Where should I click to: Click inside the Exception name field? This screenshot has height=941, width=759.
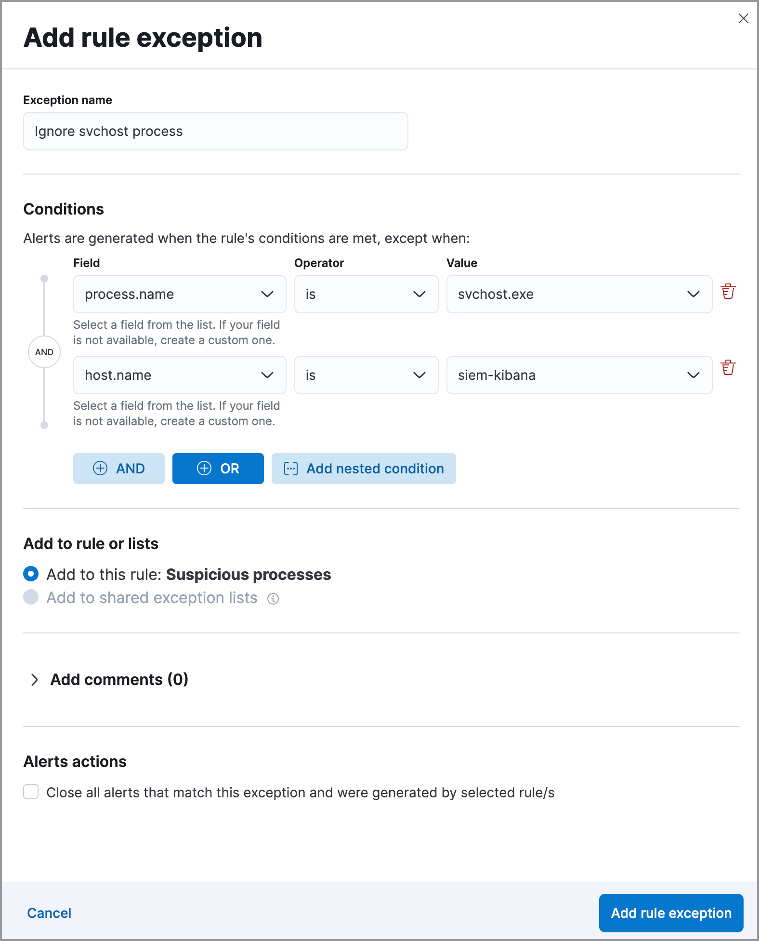215,131
